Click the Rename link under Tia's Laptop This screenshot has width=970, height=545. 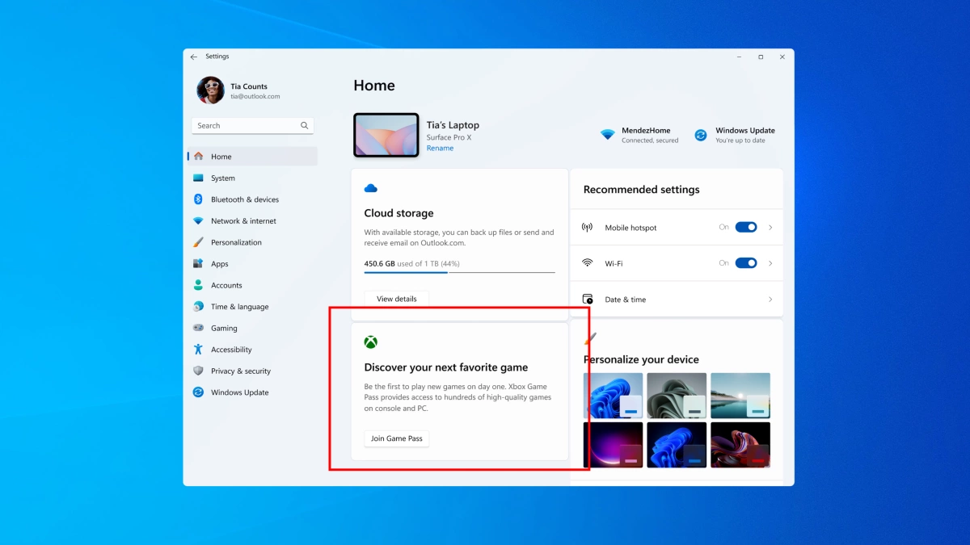click(440, 149)
